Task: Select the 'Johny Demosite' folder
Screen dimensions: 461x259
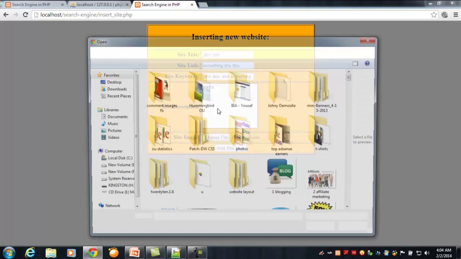Action: pos(282,91)
